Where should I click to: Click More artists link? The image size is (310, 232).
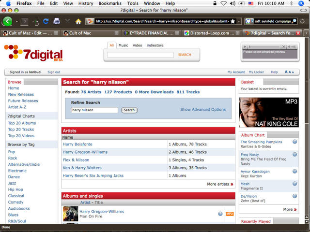[220, 184]
